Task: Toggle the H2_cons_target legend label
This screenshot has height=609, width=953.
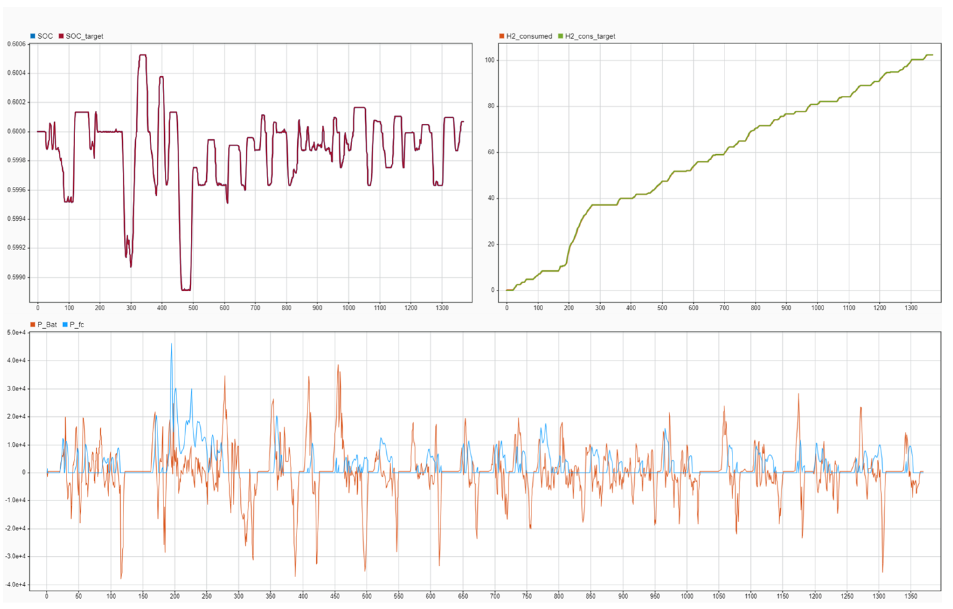Action: (590, 36)
